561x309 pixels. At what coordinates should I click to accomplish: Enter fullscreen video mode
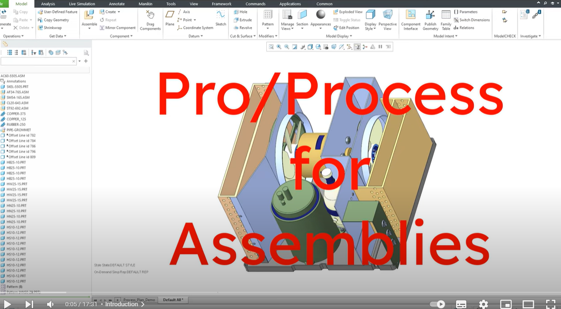(550, 304)
